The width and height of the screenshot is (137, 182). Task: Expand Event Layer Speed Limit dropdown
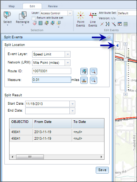point(68,54)
